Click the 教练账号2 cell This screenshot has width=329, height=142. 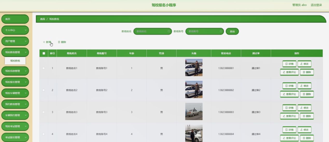coord(102,90)
